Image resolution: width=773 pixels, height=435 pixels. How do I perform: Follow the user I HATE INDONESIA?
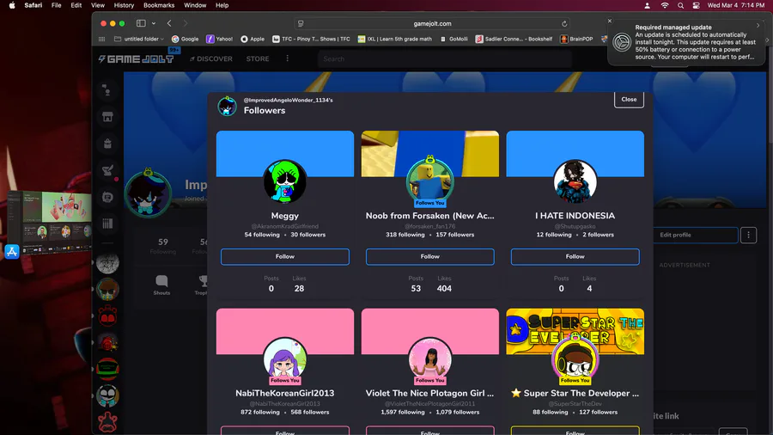point(575,256)
